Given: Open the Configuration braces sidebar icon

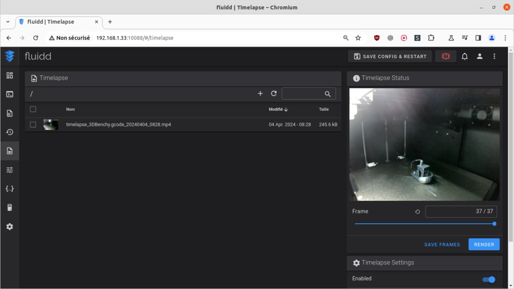Looking at the screenshot, I should coord(9,188).
